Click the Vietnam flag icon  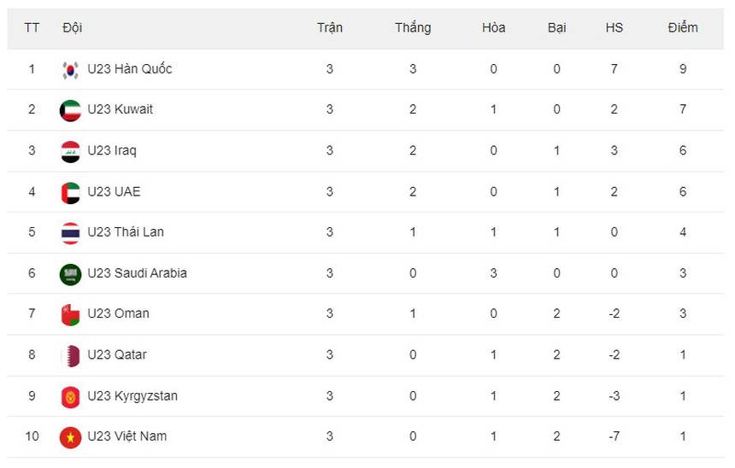pos(71,436)
